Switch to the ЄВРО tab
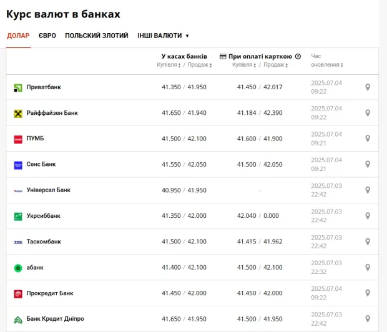Screen dimensions: 387x332 (47, 36)
